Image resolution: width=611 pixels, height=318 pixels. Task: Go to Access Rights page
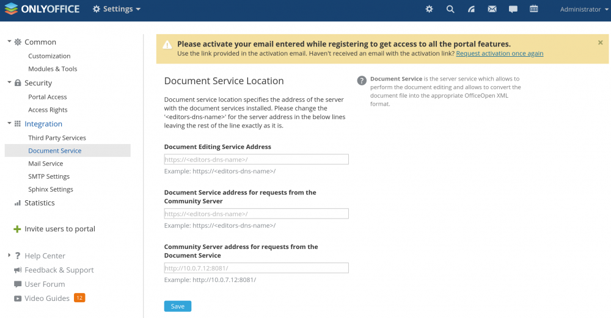(48, 110)
